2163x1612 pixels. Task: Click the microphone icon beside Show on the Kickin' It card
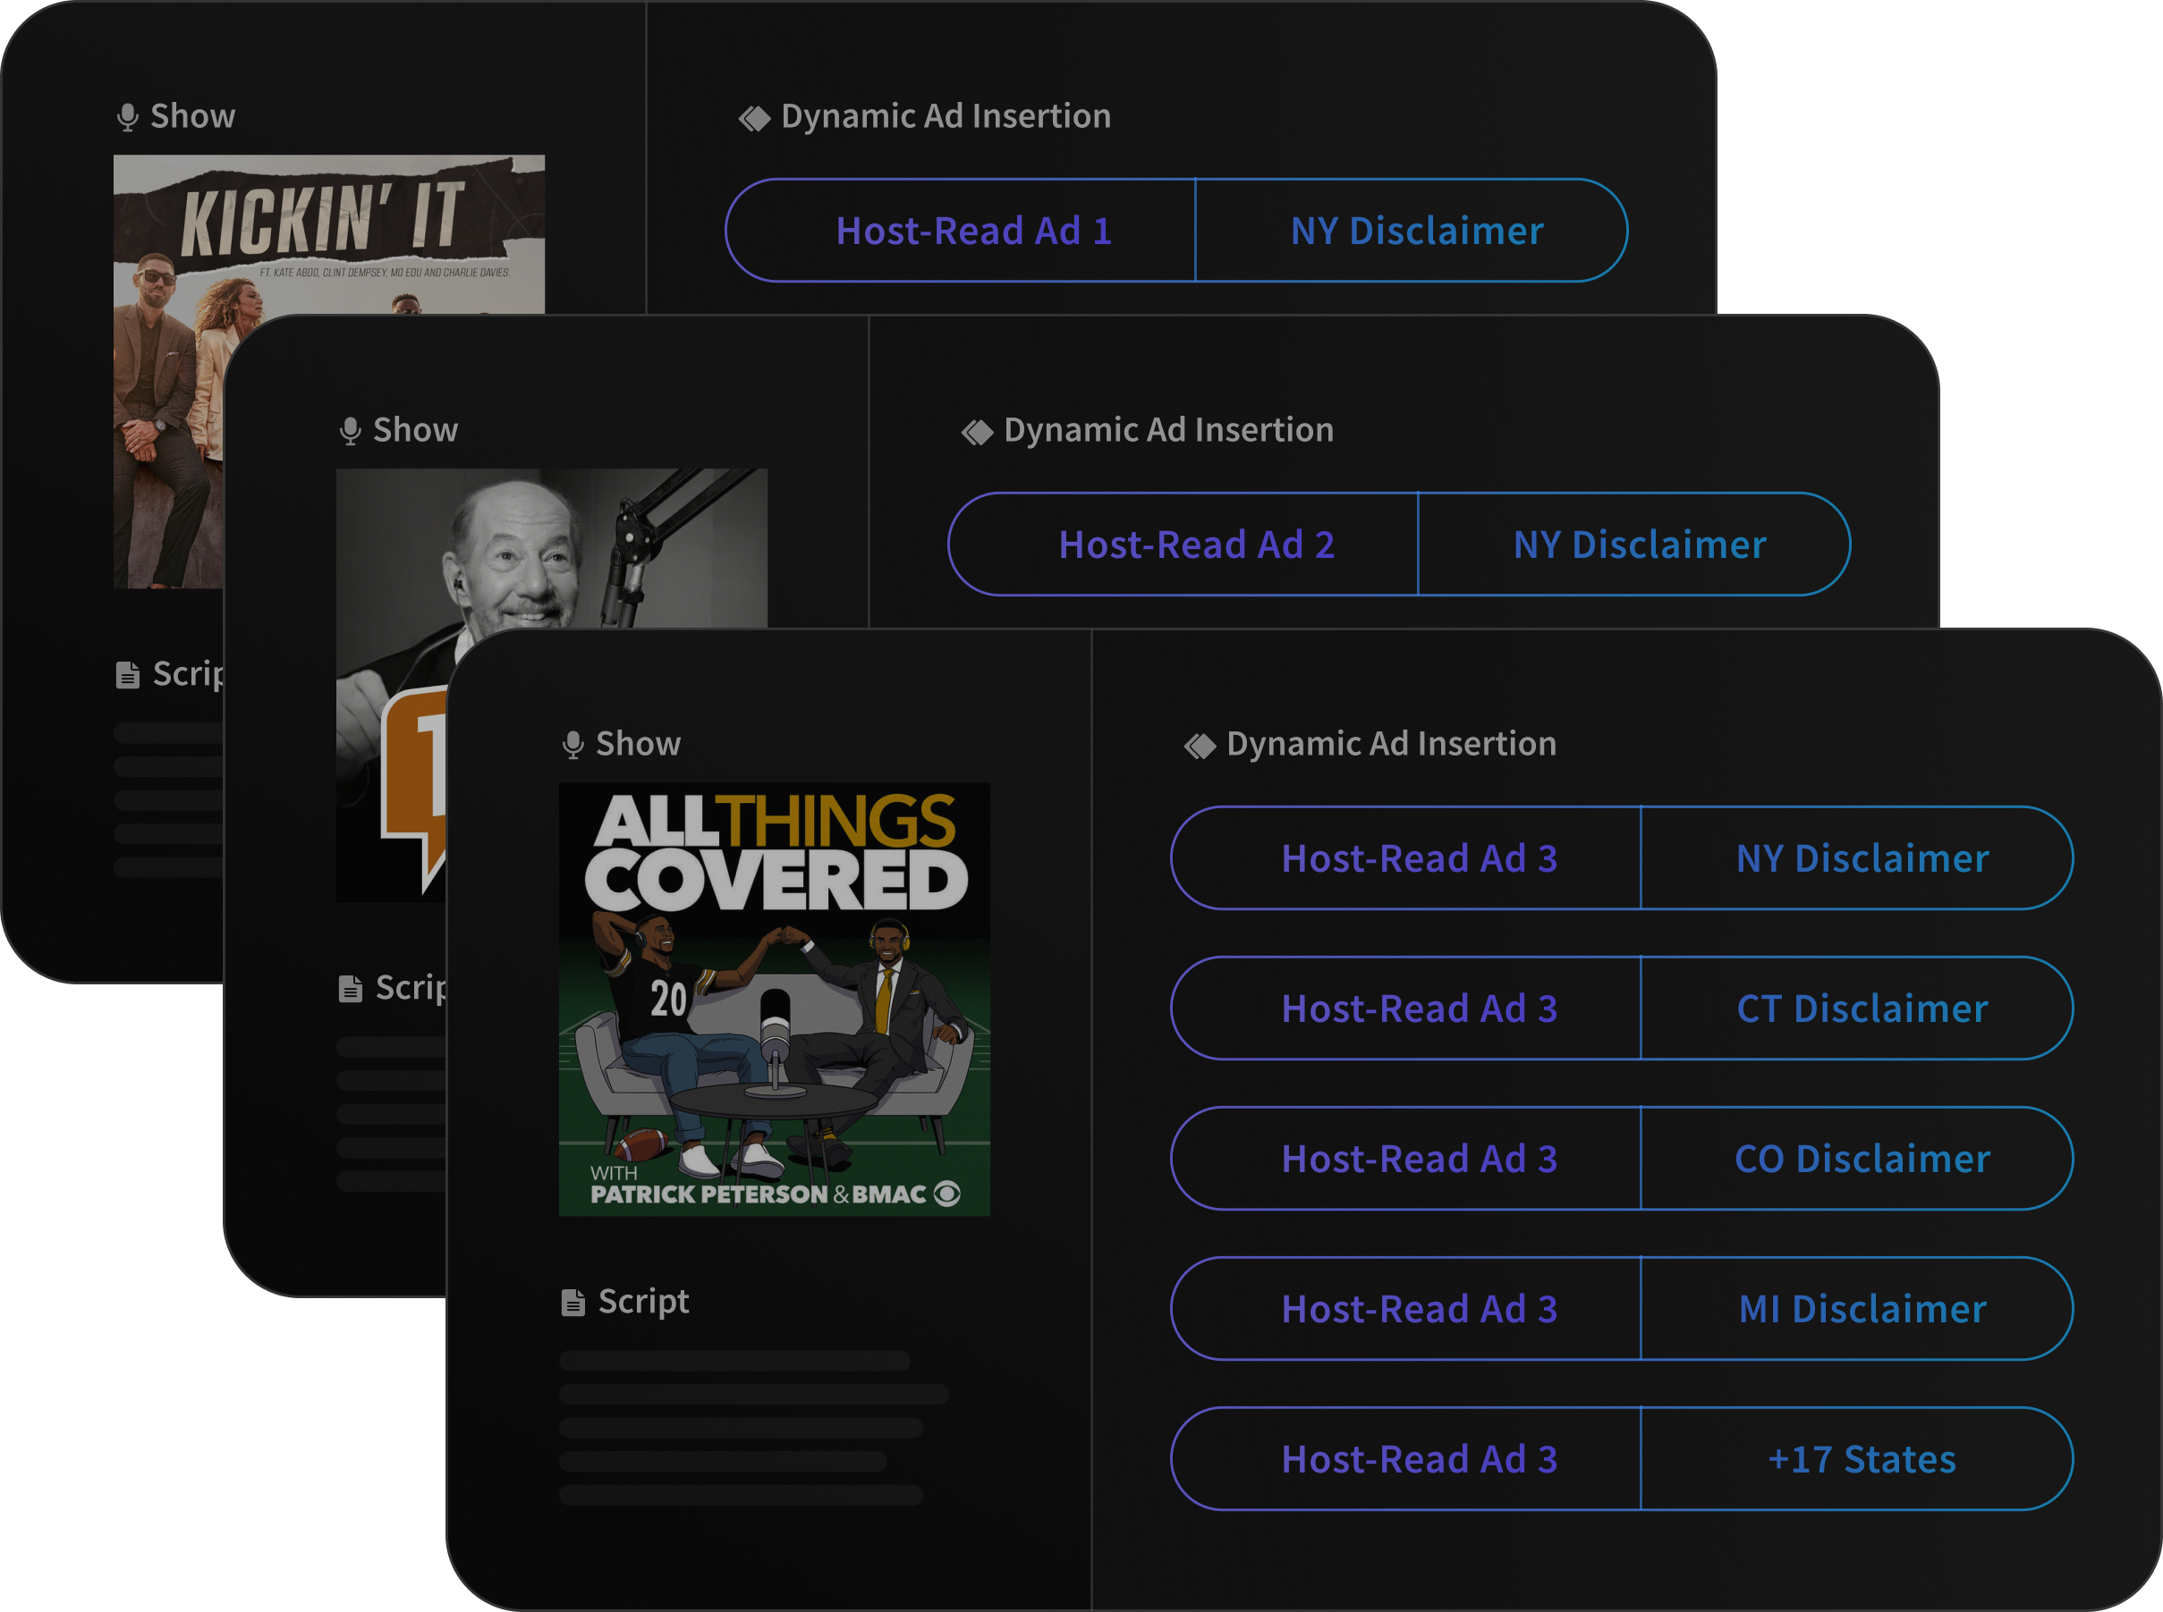pos(128,117)
